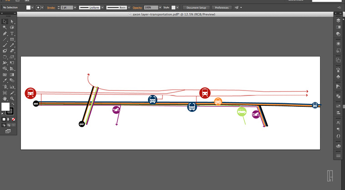
Task: Select the Pen tool
Action: pyautogui.click(x=5, y=33)
